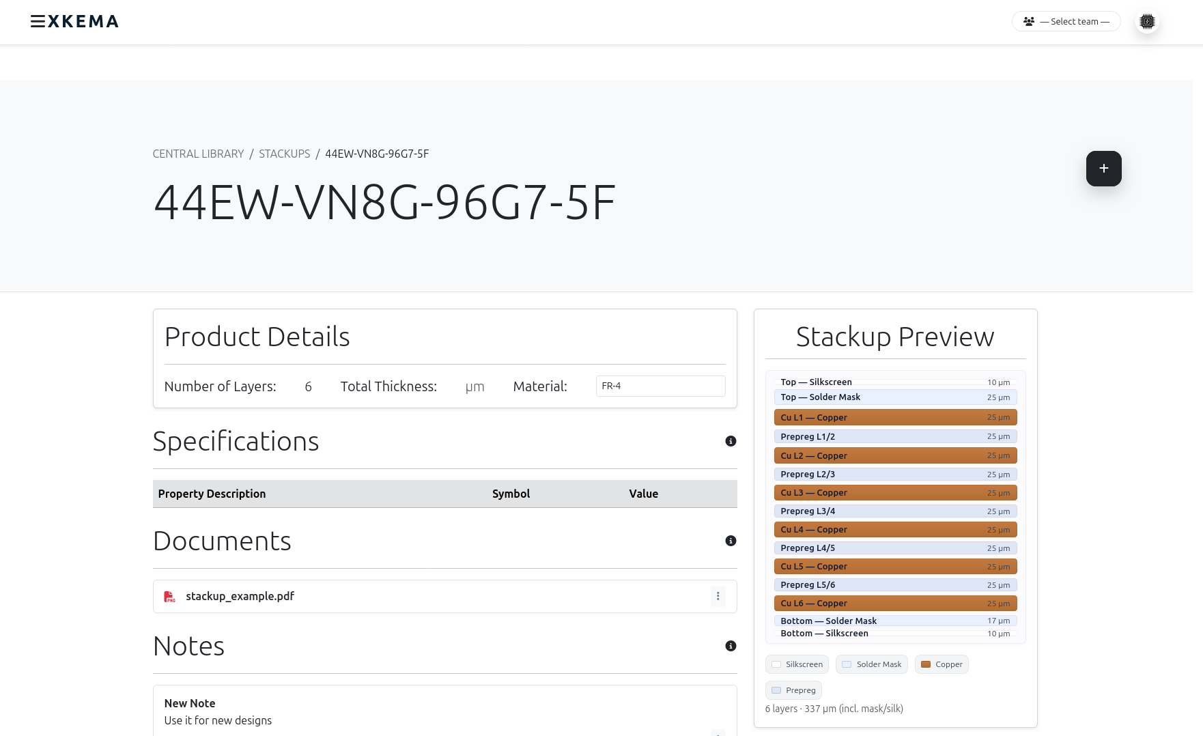Toggle Silkscreen legend filter
This screenshot has height=736, width=1203.
(797, 664)
